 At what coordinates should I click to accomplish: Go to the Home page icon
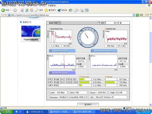click(32, 10)
